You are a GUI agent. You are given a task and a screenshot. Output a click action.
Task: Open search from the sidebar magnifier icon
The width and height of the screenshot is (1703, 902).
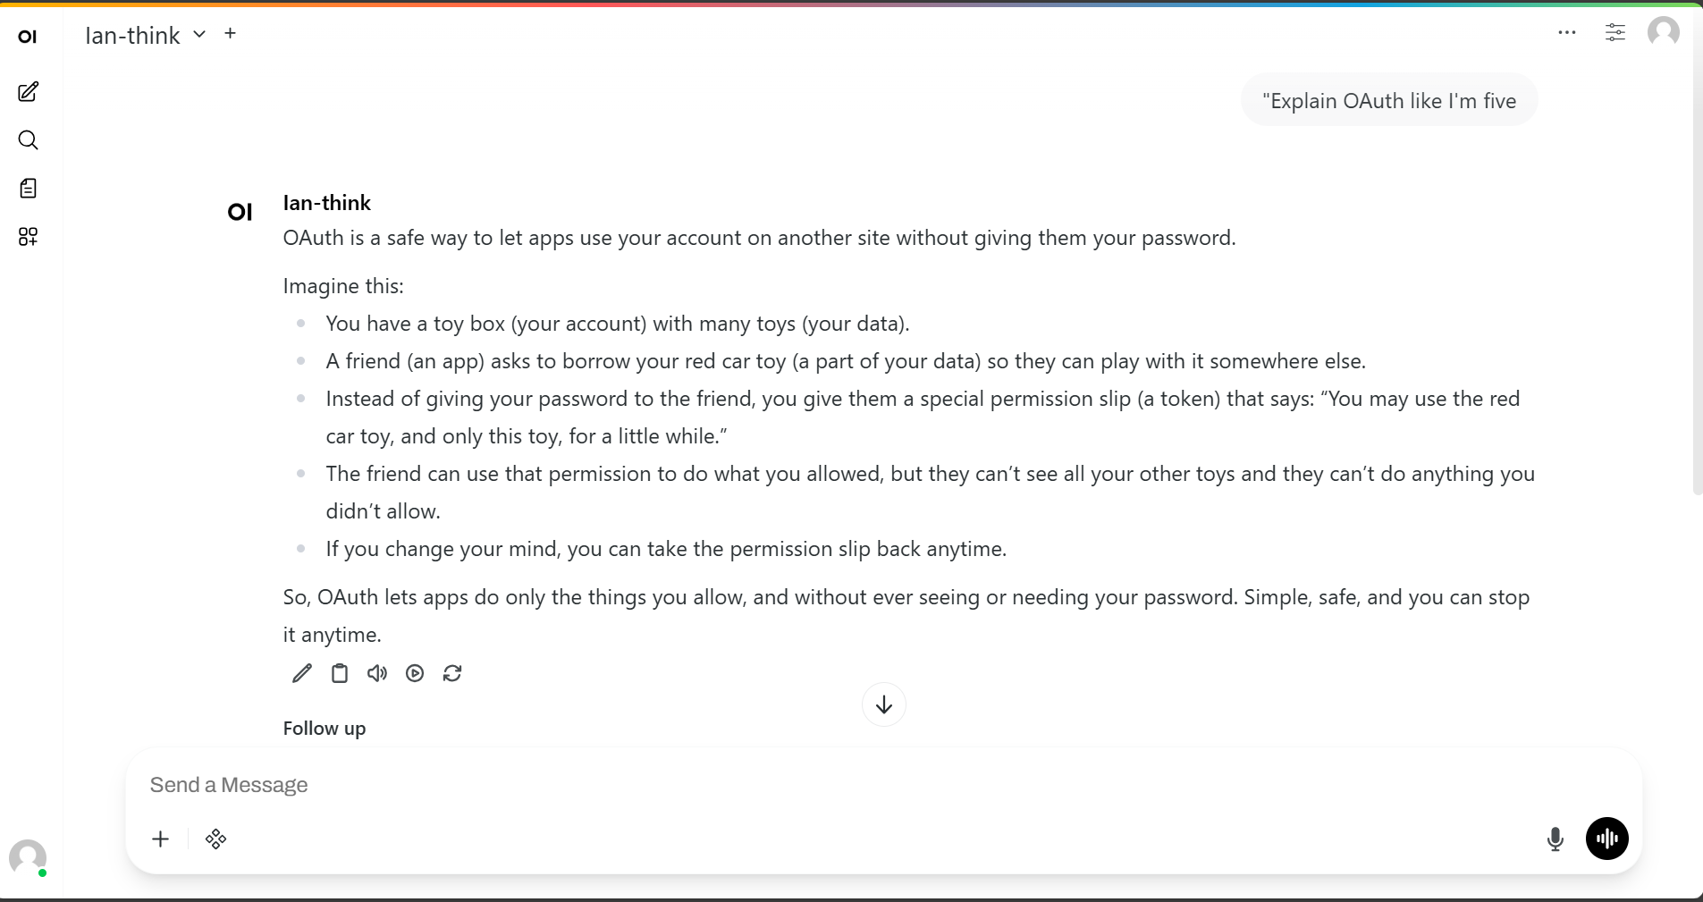tap(29, 140)
